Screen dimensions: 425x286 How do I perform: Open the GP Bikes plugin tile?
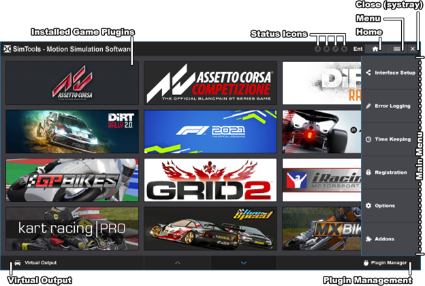pyautogui.click(x=72, y=180)
